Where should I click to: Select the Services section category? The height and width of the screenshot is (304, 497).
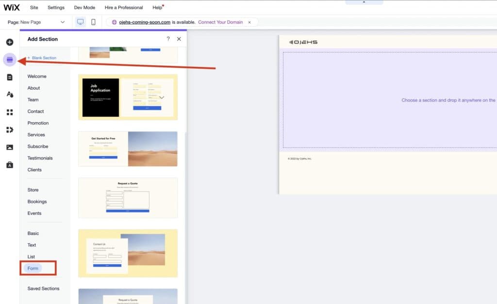pos(36,135)
